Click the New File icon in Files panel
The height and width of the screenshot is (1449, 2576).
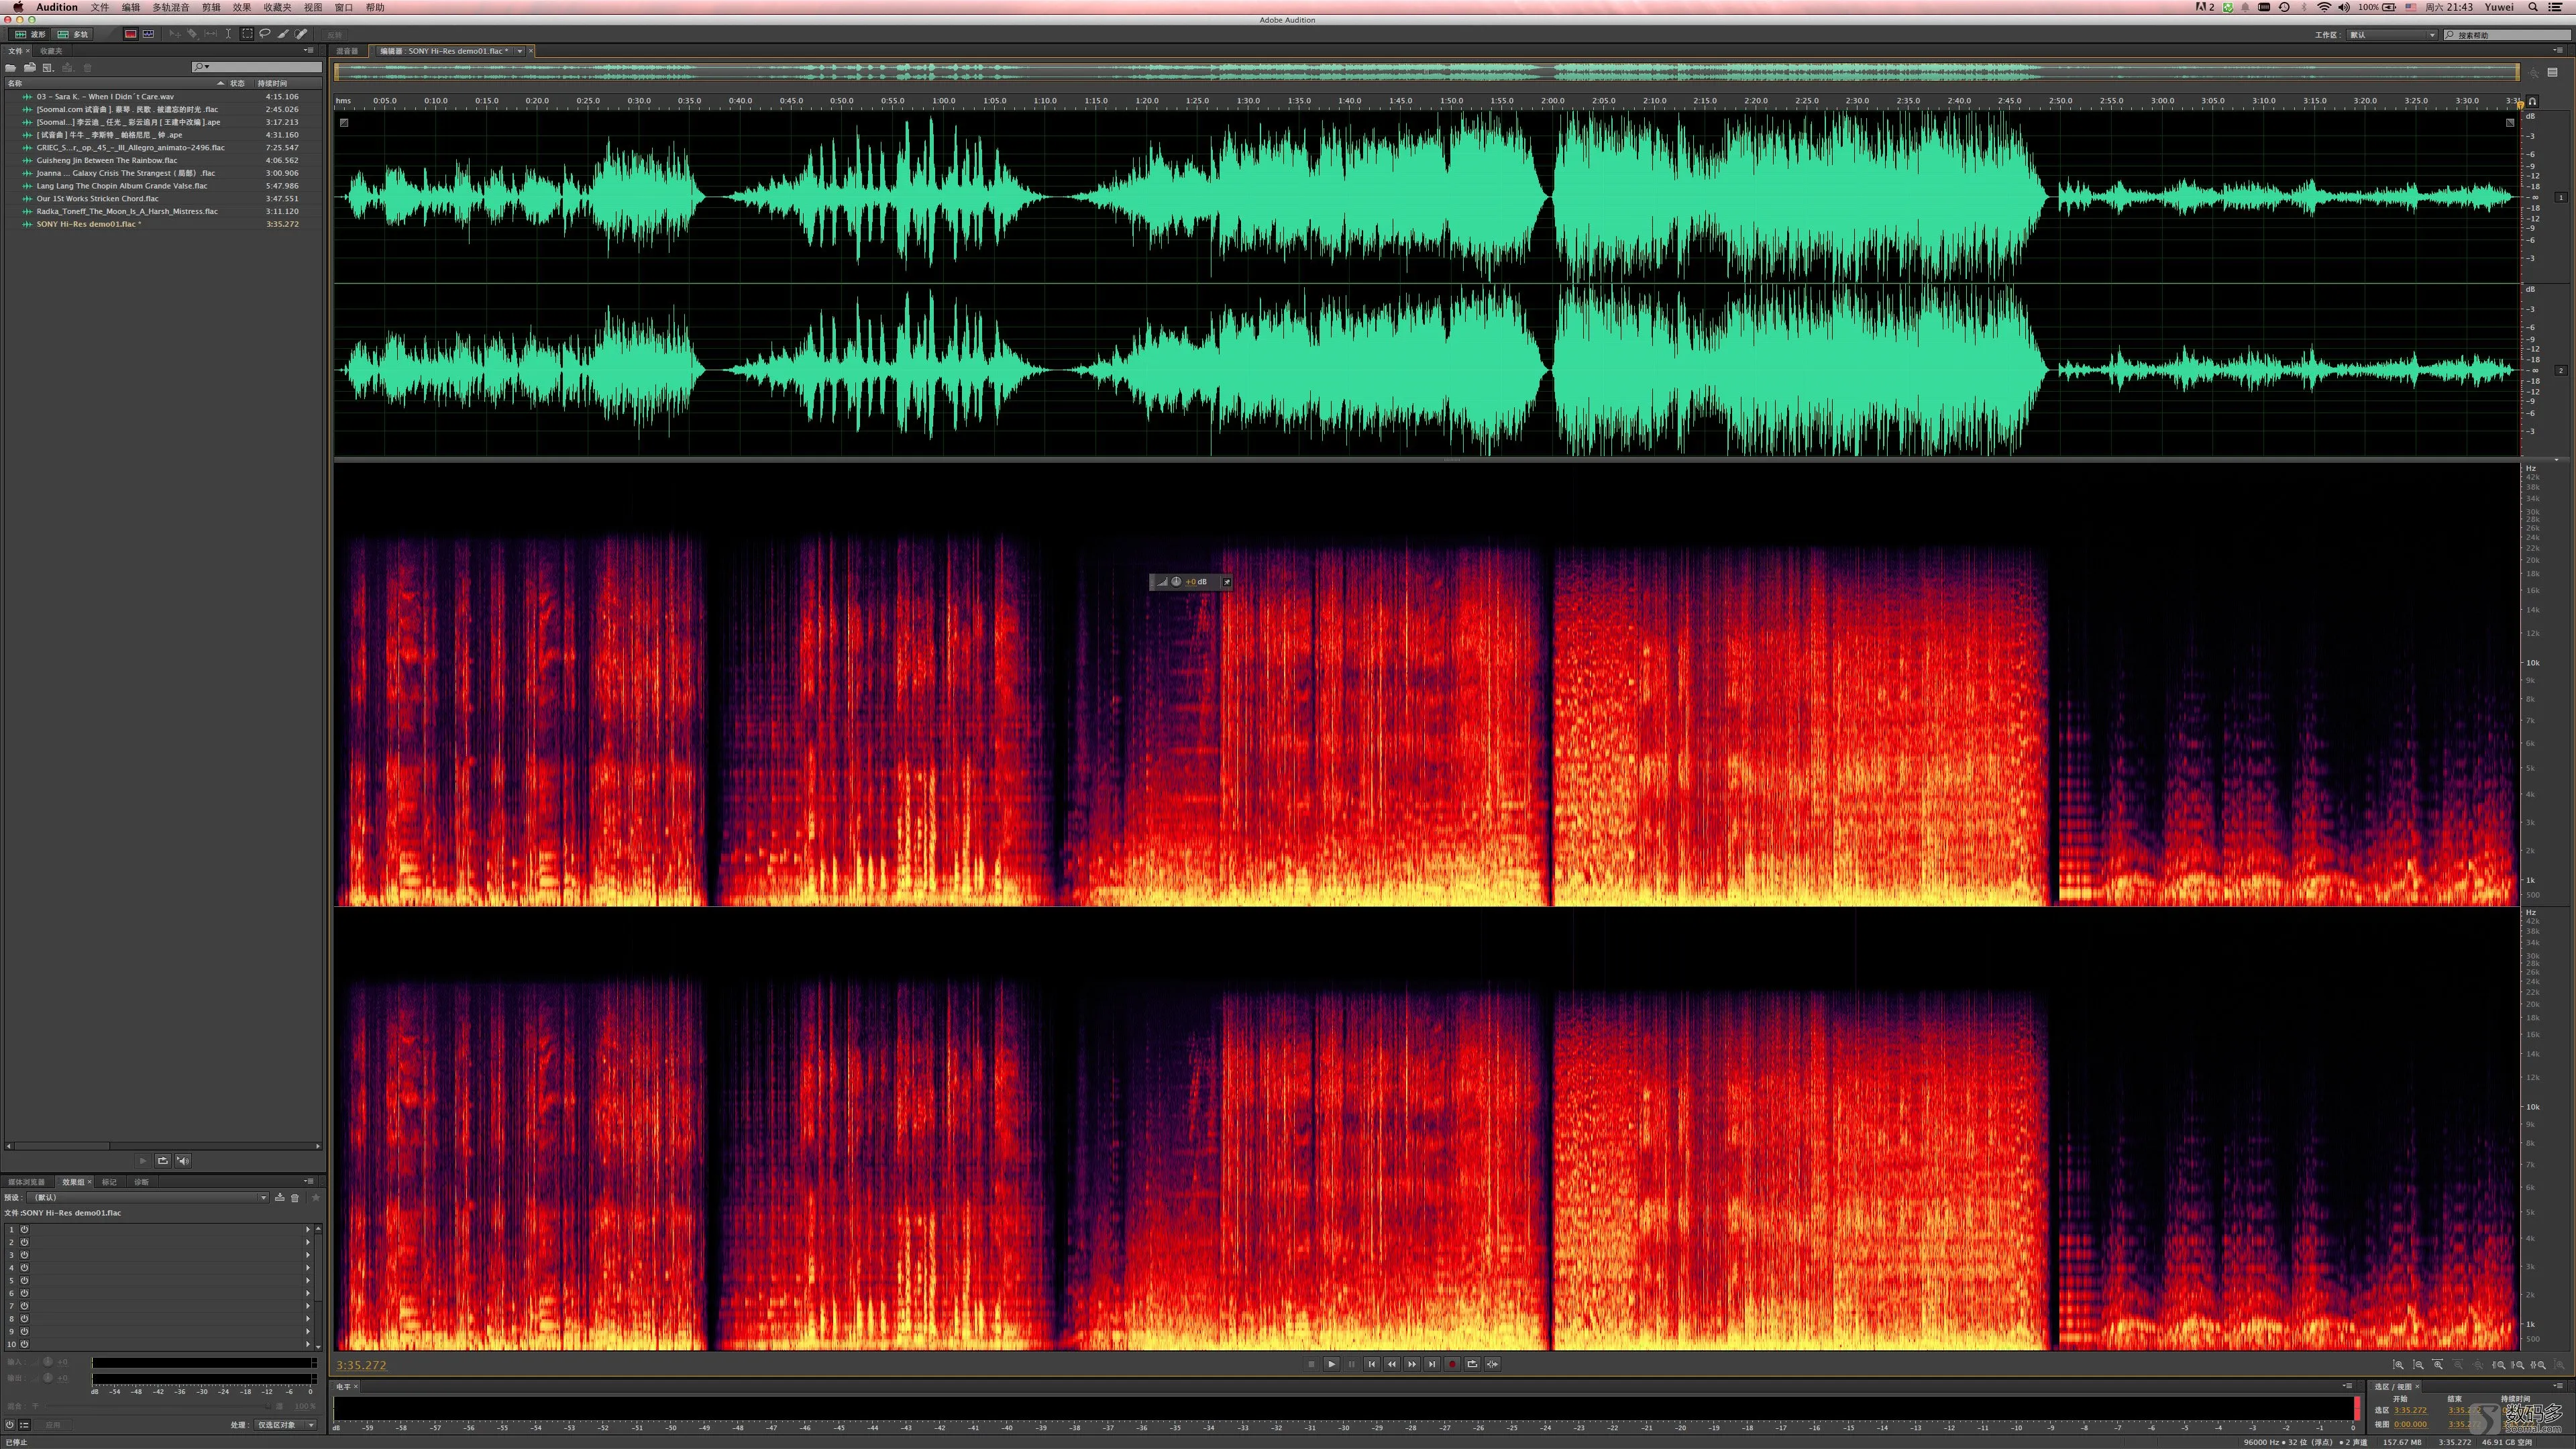(x=47, y=68)
